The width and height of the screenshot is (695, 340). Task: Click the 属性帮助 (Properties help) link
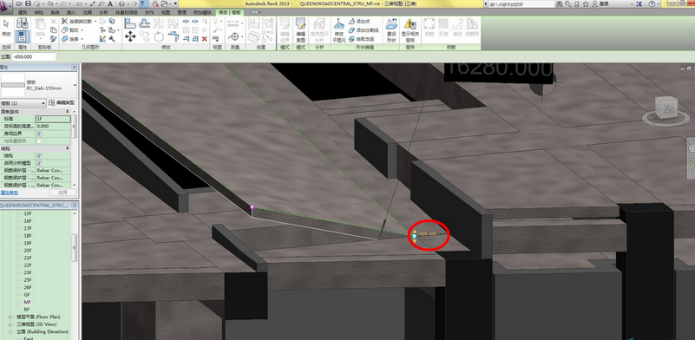pyautogui.click(x=9, y=193)
